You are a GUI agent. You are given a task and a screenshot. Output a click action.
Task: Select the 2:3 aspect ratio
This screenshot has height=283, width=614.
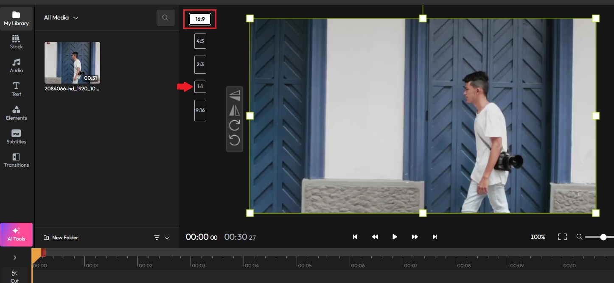200,64
